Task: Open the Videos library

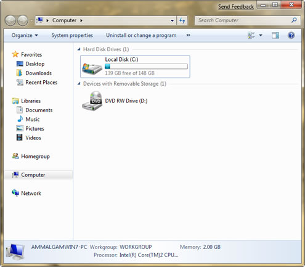Action: tap(33, 138)
